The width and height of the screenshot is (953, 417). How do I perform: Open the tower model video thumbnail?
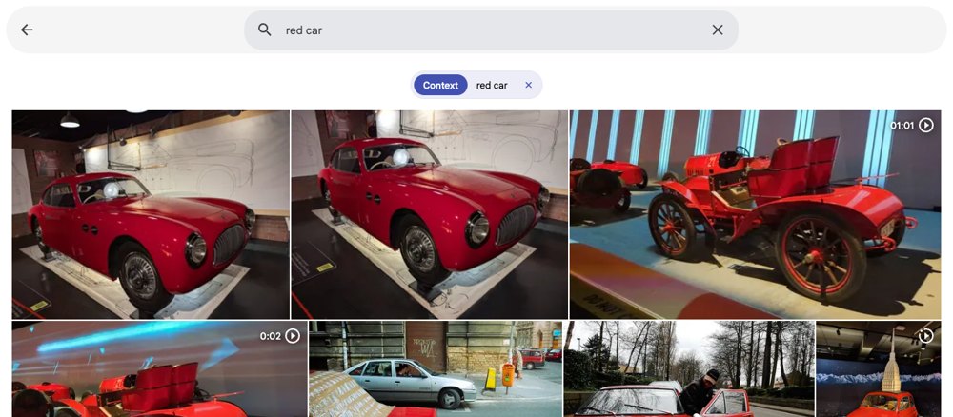(879, 369)
